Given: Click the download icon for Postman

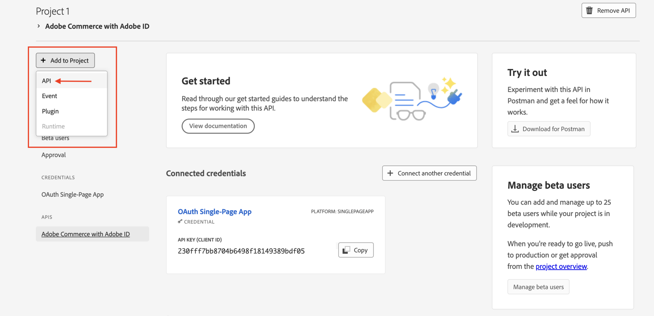Looking at the screenshot, I should pyautogui.click(x=515, y=129).
